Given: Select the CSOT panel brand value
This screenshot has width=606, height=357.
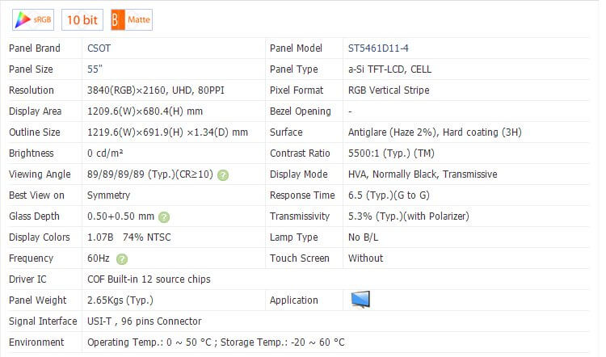Looking at the screenshot, I should click(x=100, y=48).
